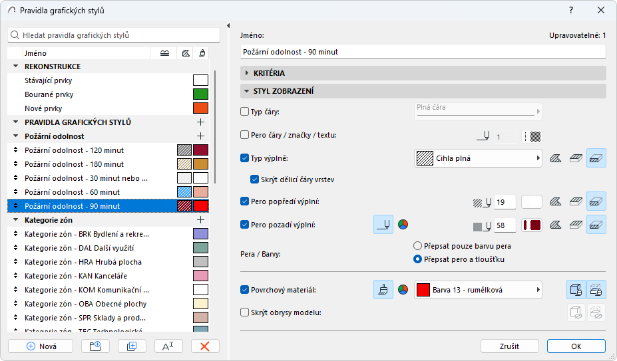Click the Nová button
This screenshot has height=361, width=617.
pyautogui.click(x=41, y=346)
